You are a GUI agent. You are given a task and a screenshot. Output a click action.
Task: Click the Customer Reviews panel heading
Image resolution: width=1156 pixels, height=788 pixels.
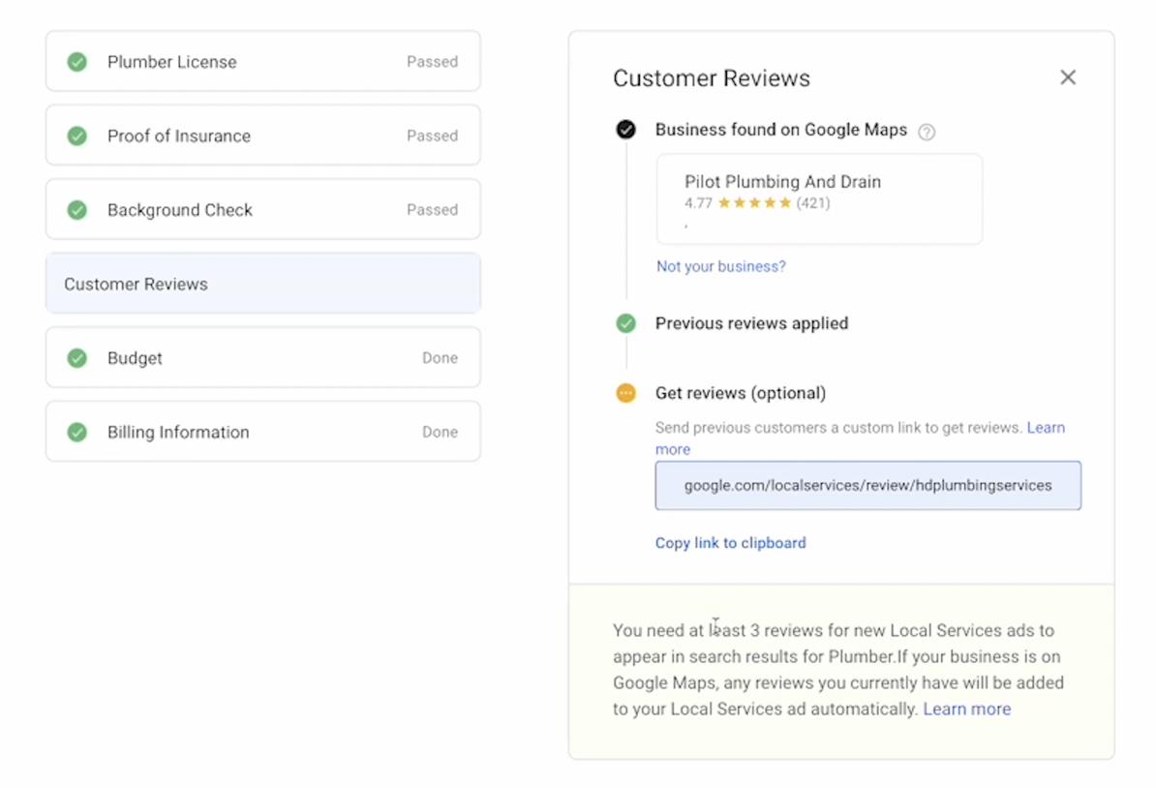click(x=712, y=78)
